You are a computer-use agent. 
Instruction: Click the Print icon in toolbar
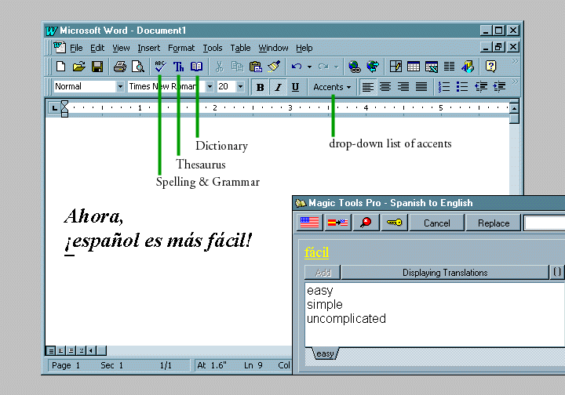point(119,67)
